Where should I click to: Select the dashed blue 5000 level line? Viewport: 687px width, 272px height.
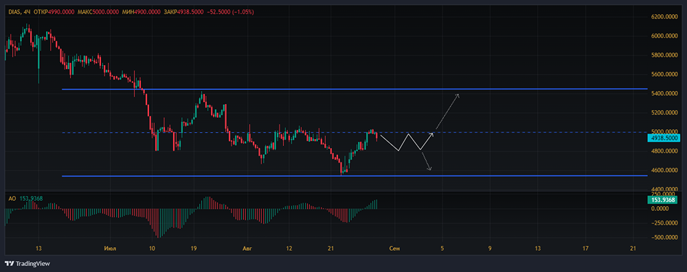click(x=354, y=132)
